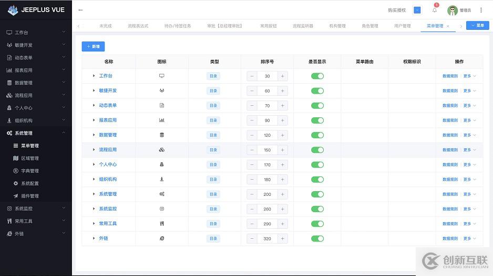
Task: Expand the 敏捷开发 row in table
Action: coord(94,91)
